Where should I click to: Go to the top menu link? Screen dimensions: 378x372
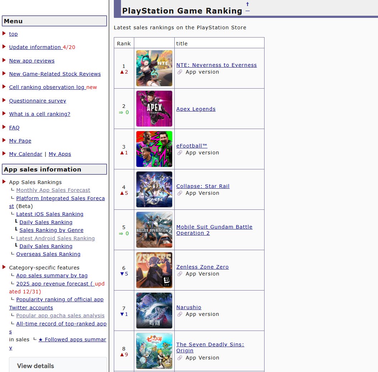click(13, 34)
